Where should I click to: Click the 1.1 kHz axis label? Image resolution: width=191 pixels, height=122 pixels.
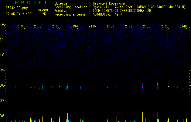[2, 40]
